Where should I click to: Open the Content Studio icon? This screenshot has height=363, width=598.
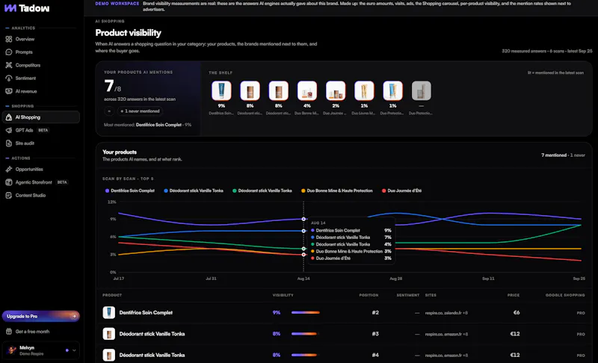[x=9, y=195]
